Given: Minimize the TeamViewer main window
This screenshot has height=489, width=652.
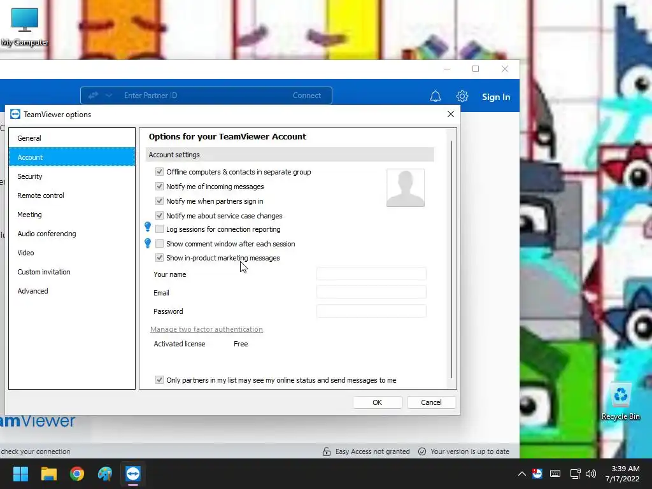Looking at the screenshot, I should tap(447, 69).
